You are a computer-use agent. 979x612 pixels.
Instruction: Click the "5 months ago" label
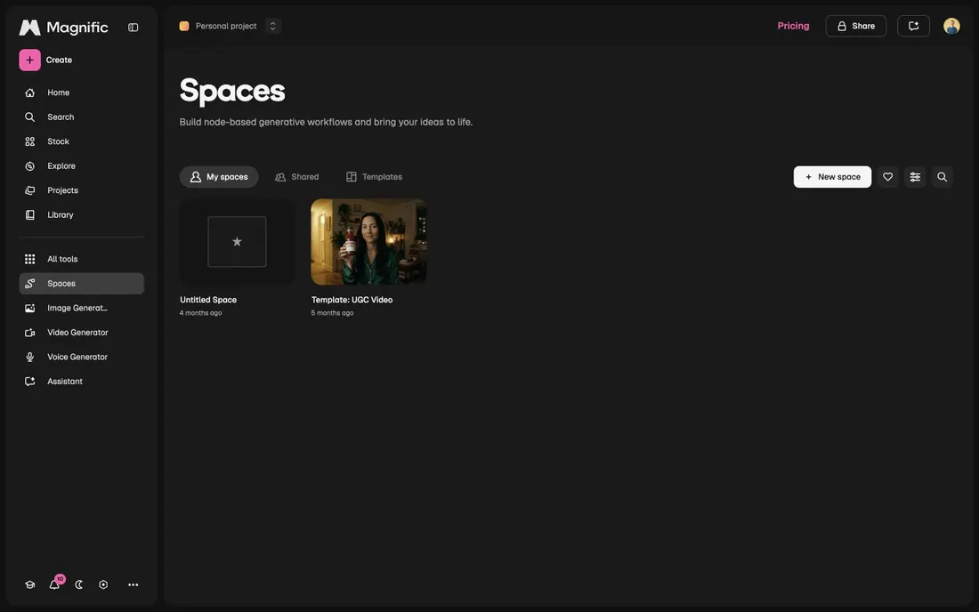[332, 313]
